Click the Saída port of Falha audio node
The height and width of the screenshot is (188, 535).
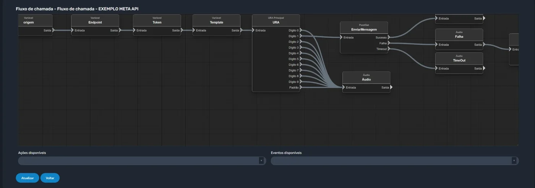[485, 45]
